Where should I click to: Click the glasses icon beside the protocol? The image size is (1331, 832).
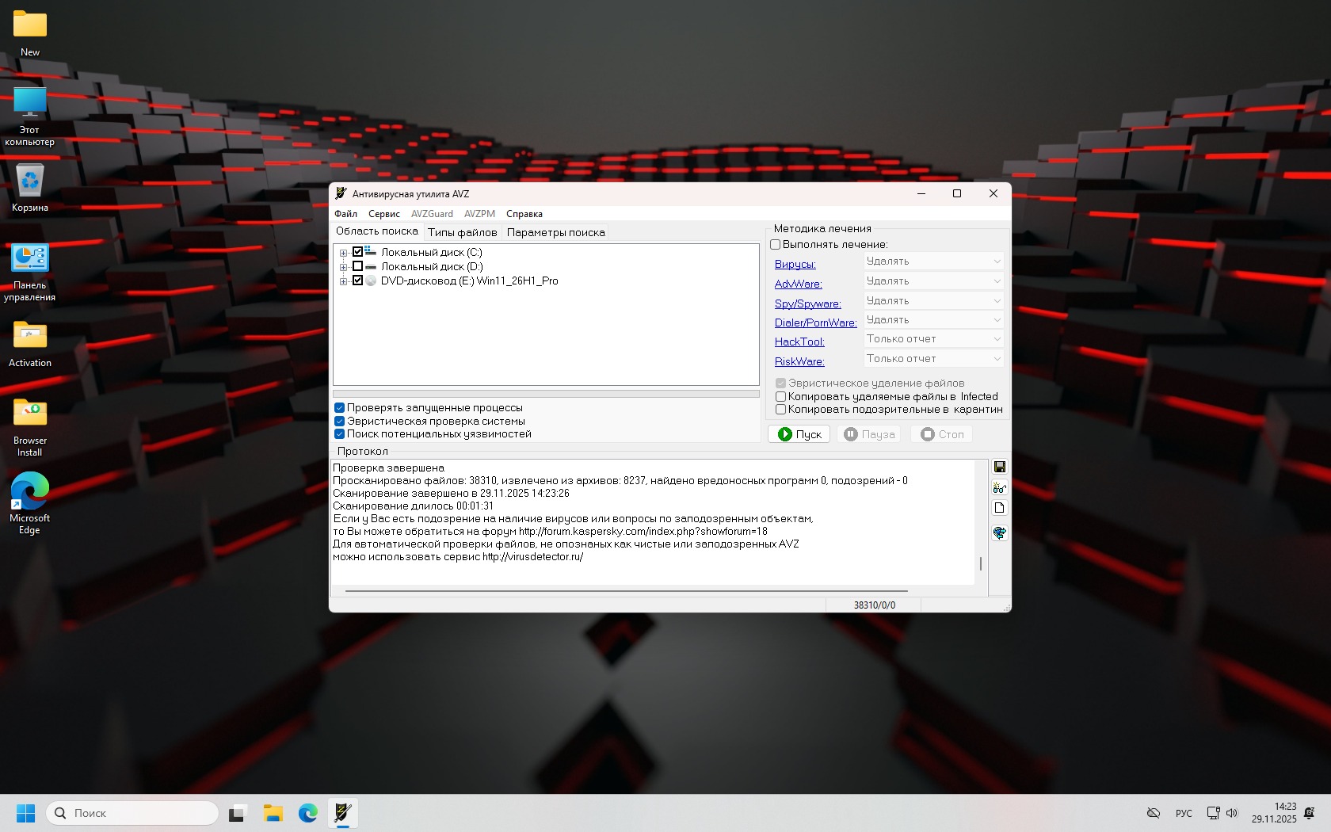(999, 487)
